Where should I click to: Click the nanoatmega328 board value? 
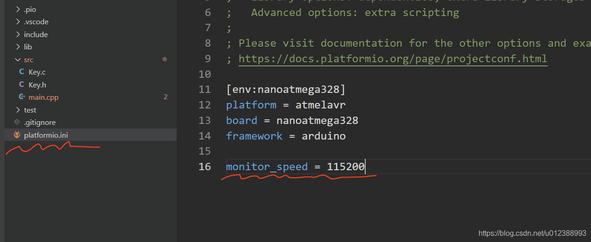click(317, 120)
